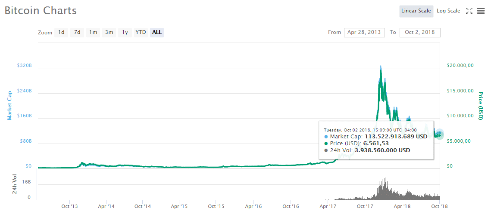The image size is (491, 217).
Task: Click the highlighted Oct 2 data point
Action: pos(440,134)
